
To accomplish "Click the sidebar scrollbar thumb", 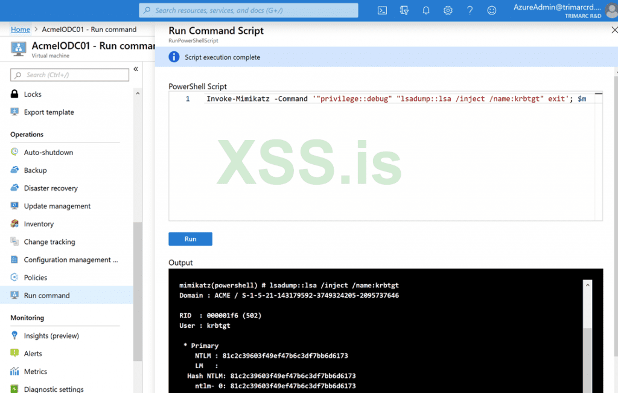I will pos(138,292).
